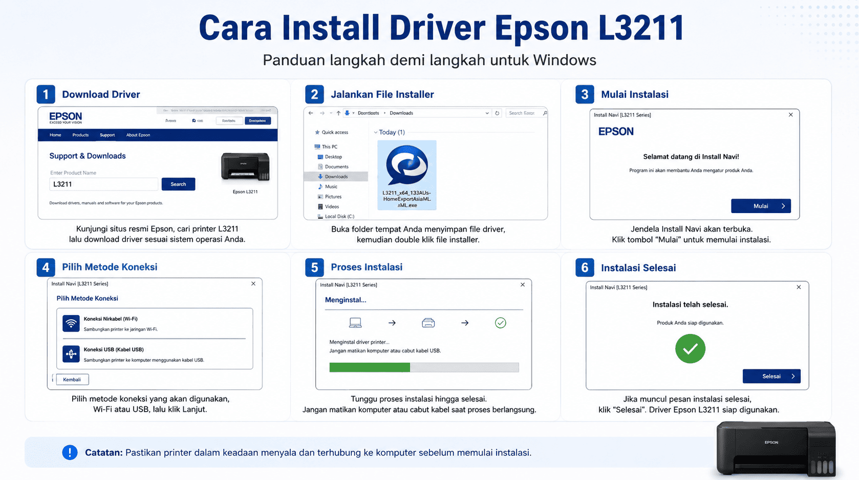The width and height of the screenshot is (859, 480).
Task: Click the forward arrow in File Explorer
Action: 322,113
